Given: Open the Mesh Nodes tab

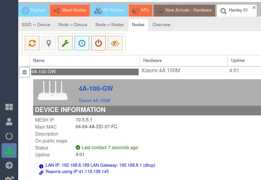Looking at the screenshot, I should point(69,10).
